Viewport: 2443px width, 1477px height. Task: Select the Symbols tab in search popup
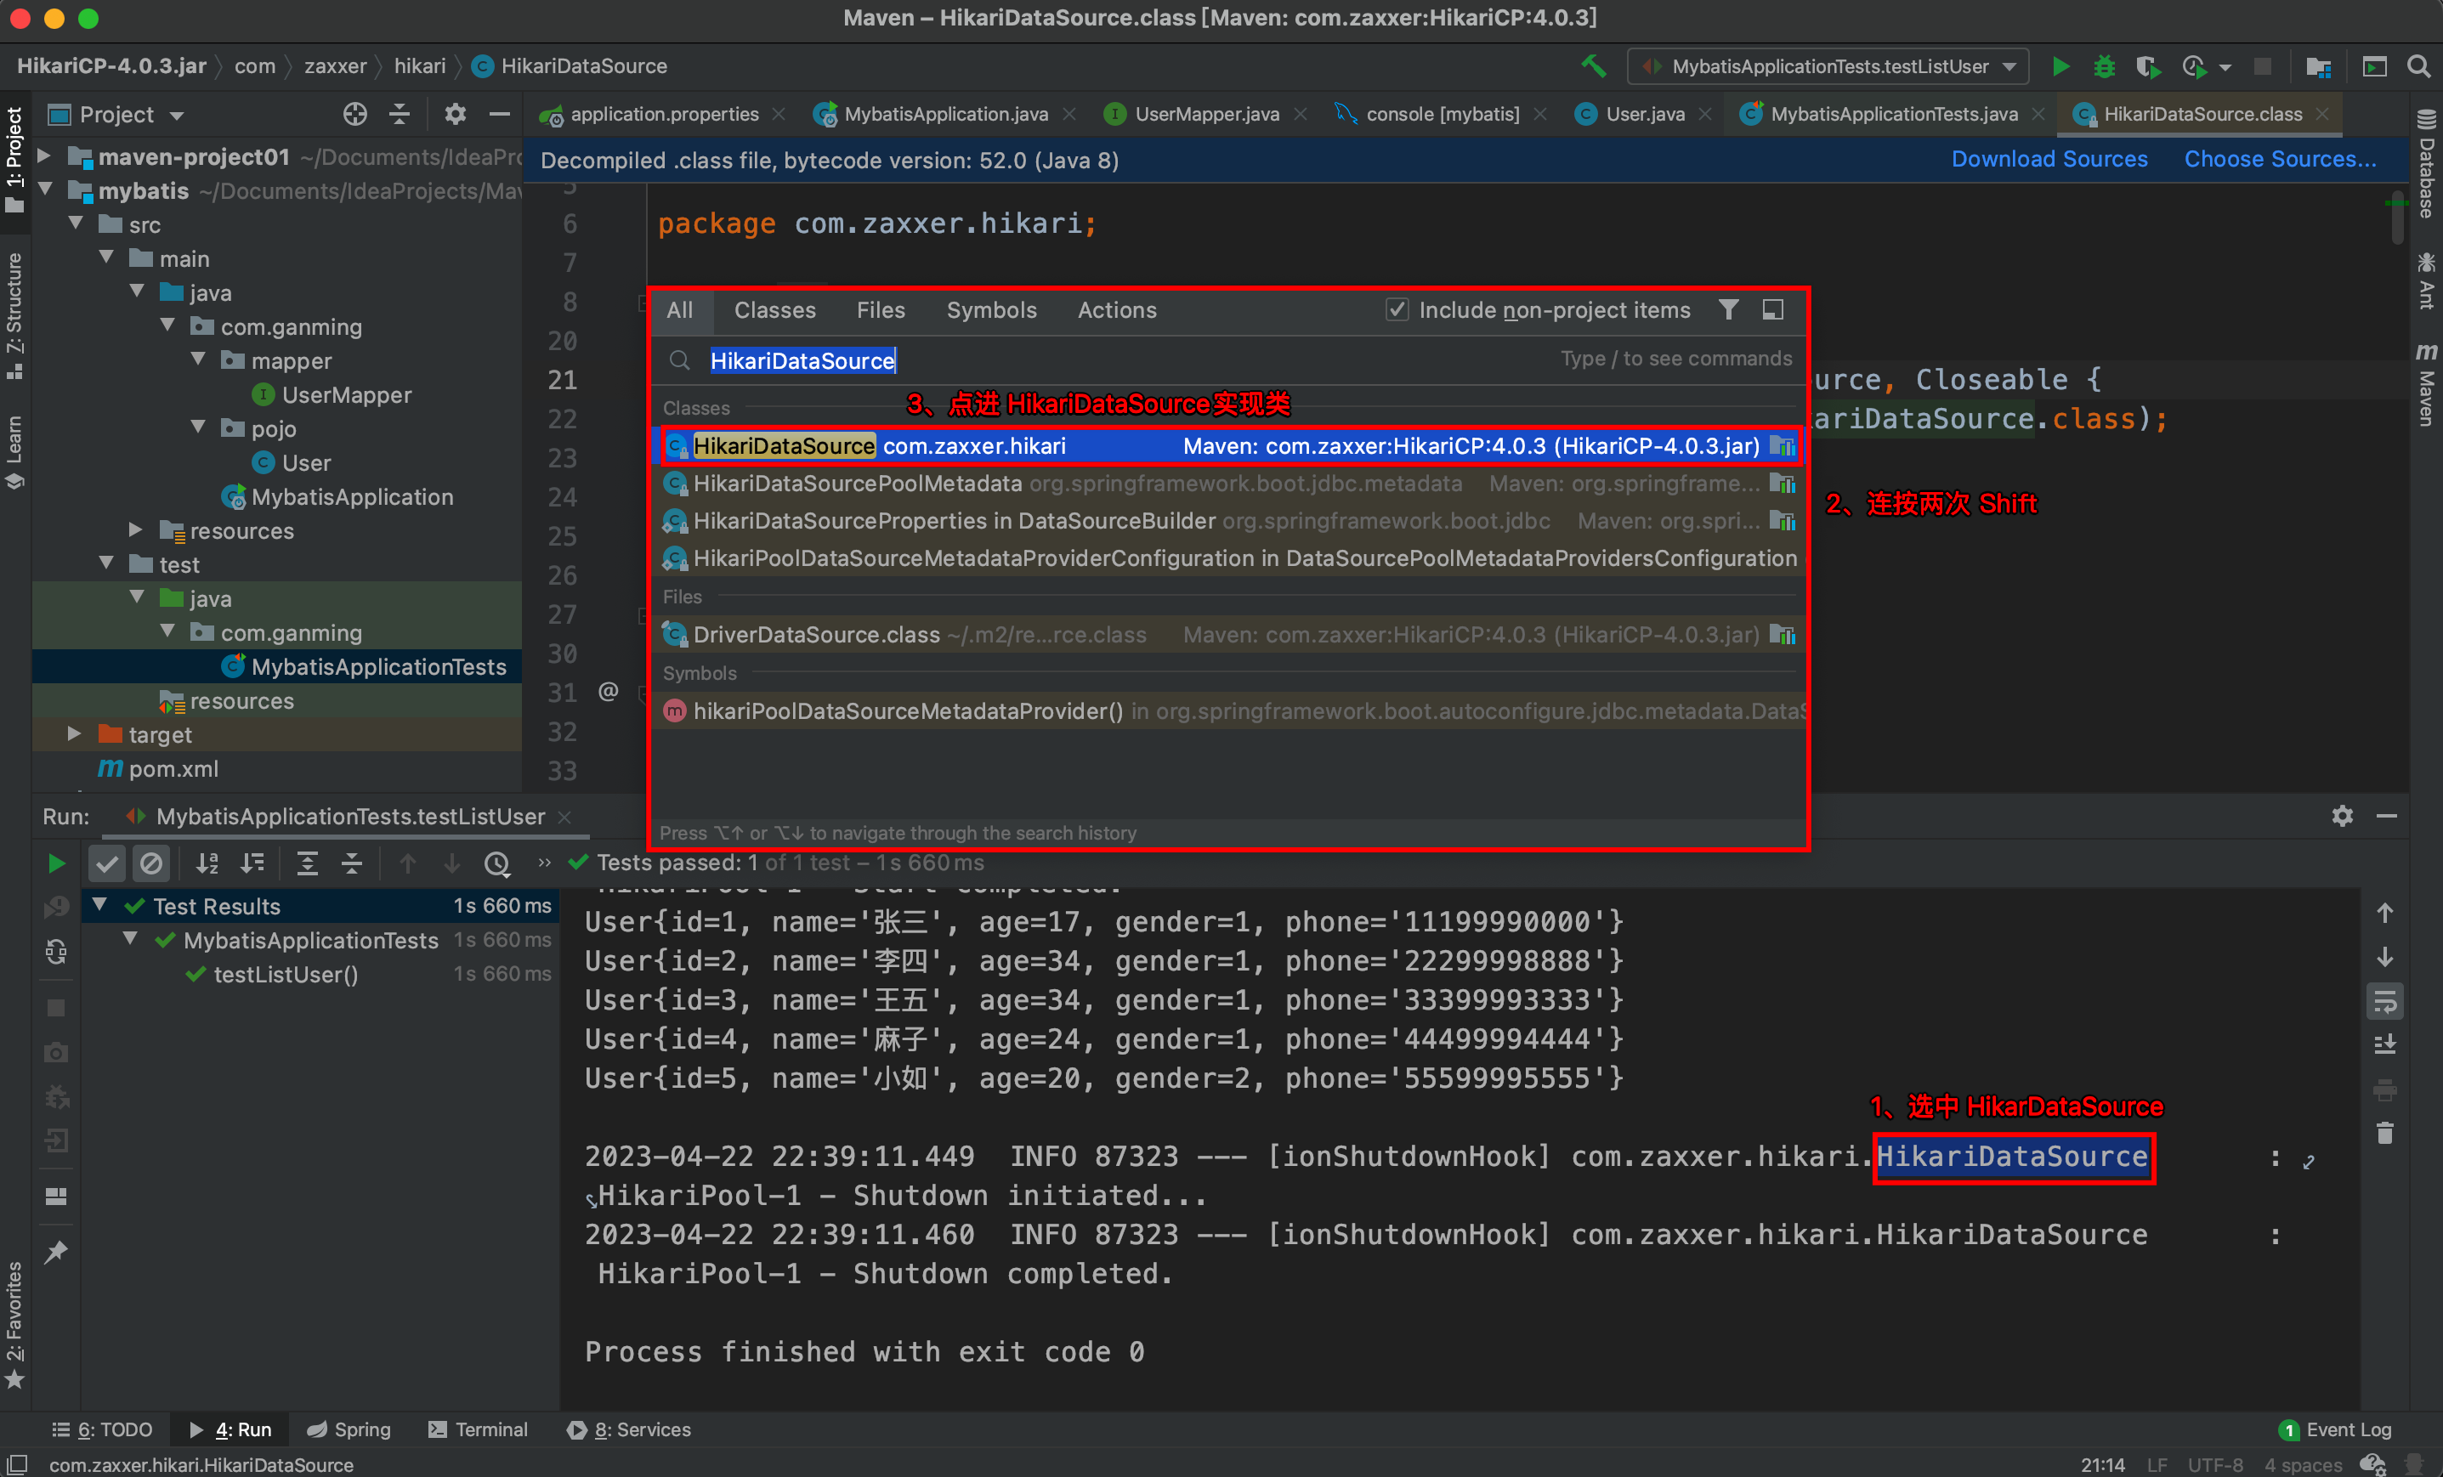point(991,310)
